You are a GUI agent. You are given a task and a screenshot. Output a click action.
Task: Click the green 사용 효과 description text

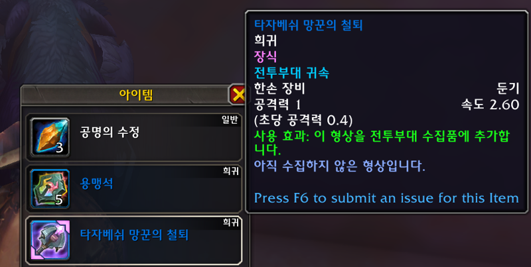(382, 142)
